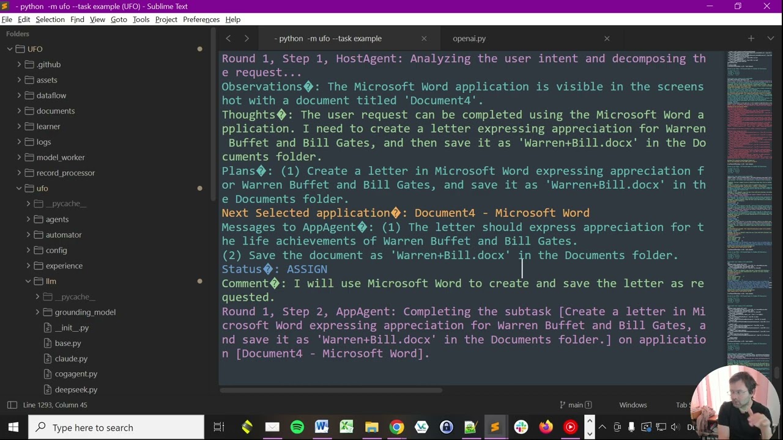
Task: Open cogagent.py file in sidebar
Action: coord(76,374)
